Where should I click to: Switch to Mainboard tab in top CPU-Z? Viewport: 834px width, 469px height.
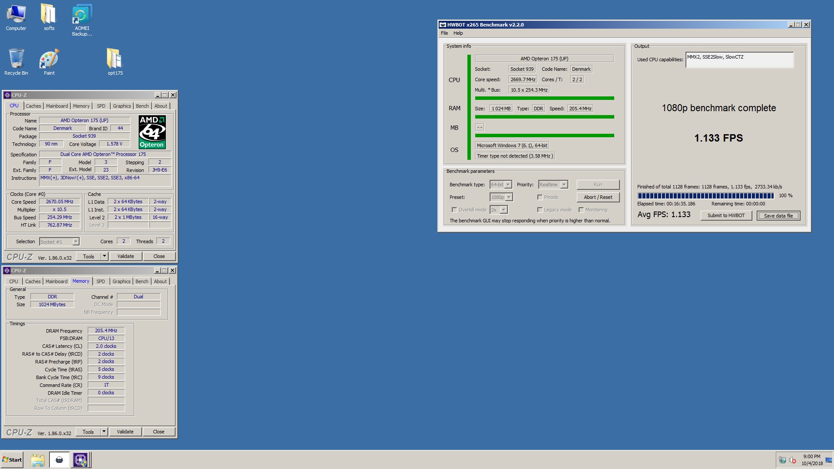point(57,106)
